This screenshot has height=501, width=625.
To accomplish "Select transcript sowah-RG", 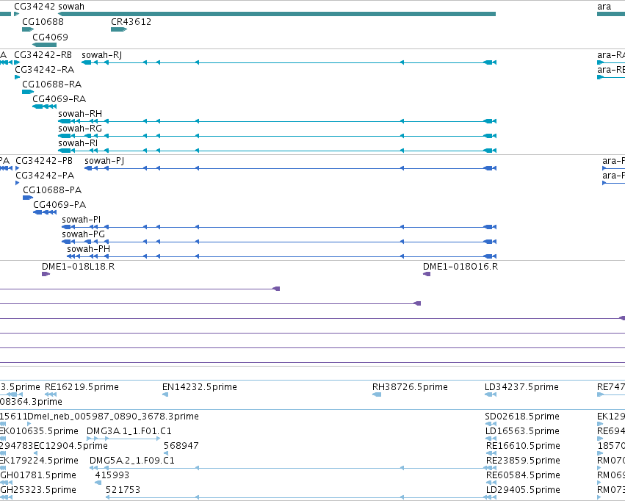I will point(277,136).
